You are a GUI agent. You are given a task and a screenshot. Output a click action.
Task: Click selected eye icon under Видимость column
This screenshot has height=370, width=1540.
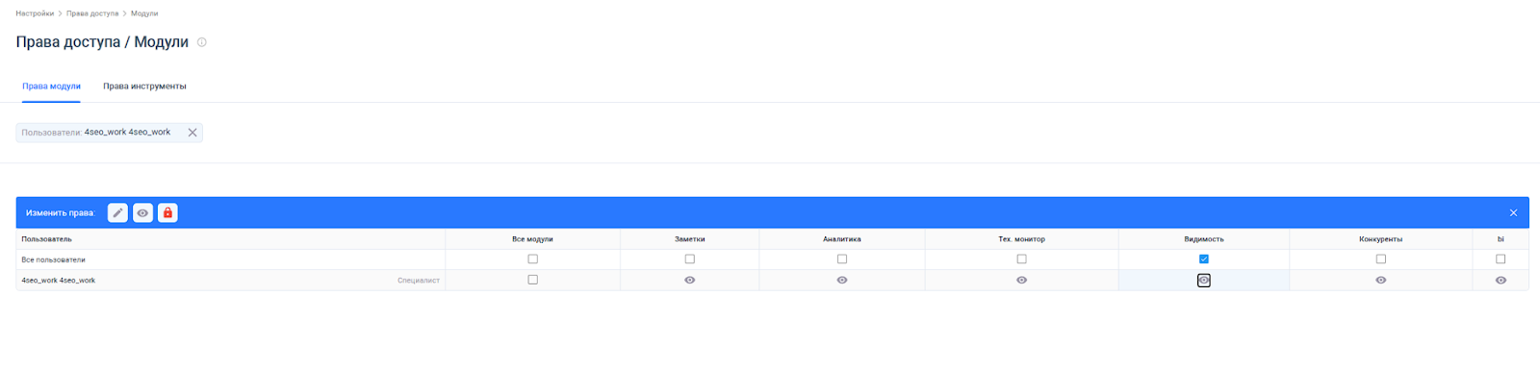pos(1203,281)
